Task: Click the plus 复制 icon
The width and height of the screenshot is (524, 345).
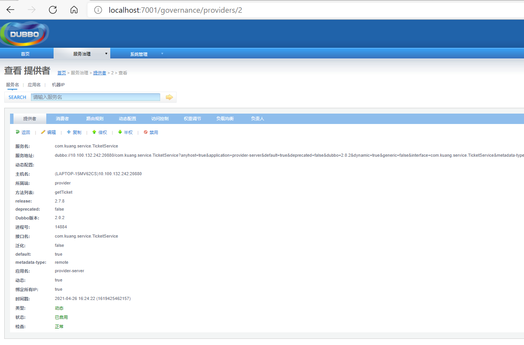Action: [x=69, y=132]
